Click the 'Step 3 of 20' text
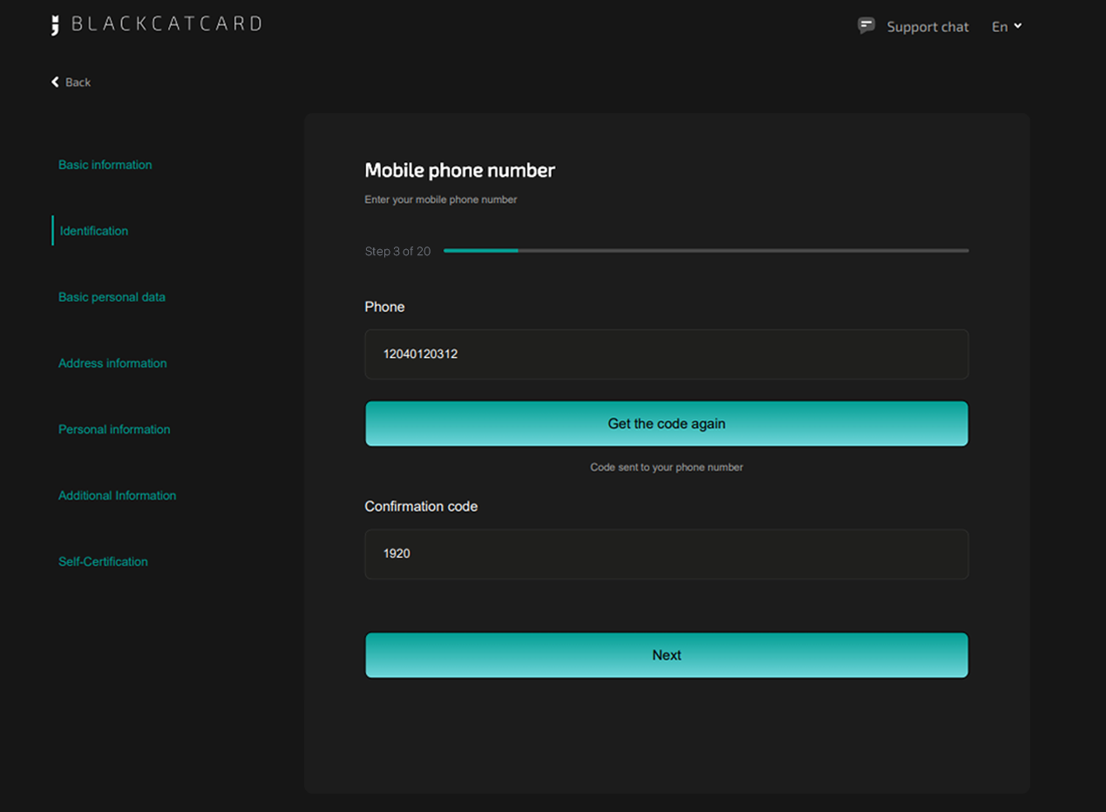Viewport: 1106px width, 812px height. (x=397, y=251)
